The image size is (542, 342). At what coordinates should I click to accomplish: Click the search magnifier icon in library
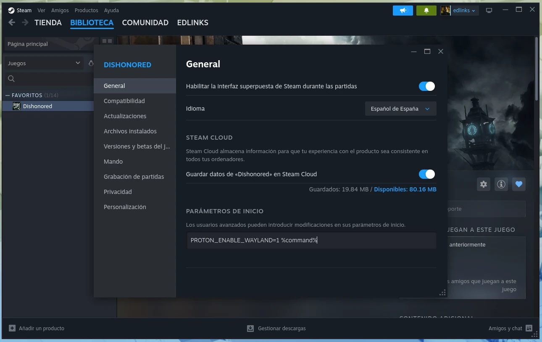[11, 79]
